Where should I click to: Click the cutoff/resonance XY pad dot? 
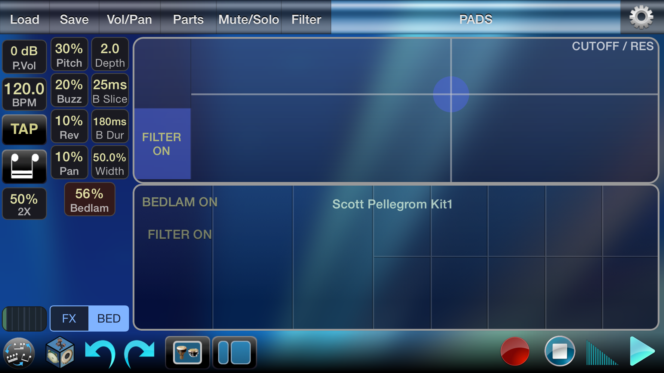click(451, 94)
